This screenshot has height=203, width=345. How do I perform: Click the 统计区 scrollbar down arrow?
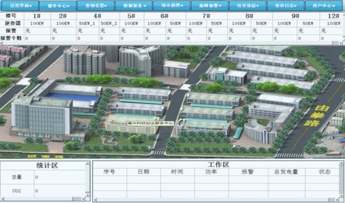tap(88, 195)
